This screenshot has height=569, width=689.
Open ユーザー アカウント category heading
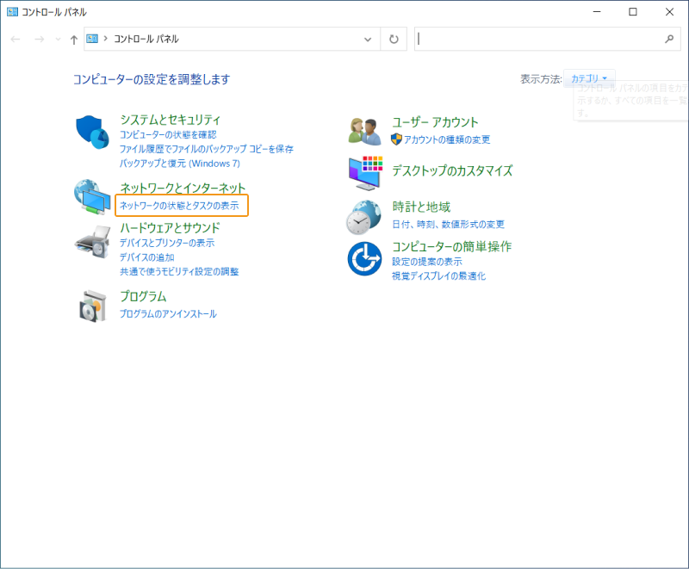435,122
